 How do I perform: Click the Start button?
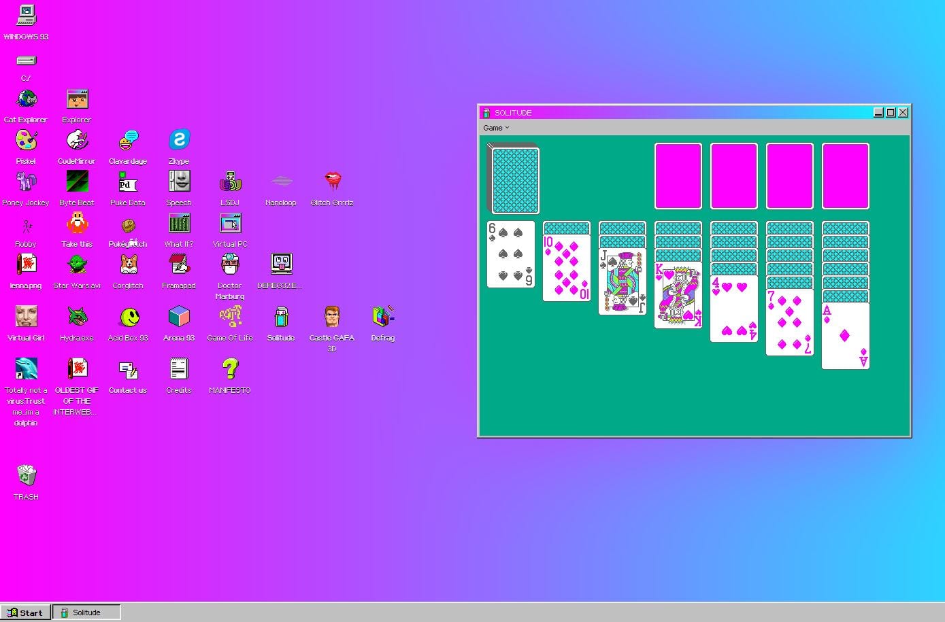click(x=25, y=612)
